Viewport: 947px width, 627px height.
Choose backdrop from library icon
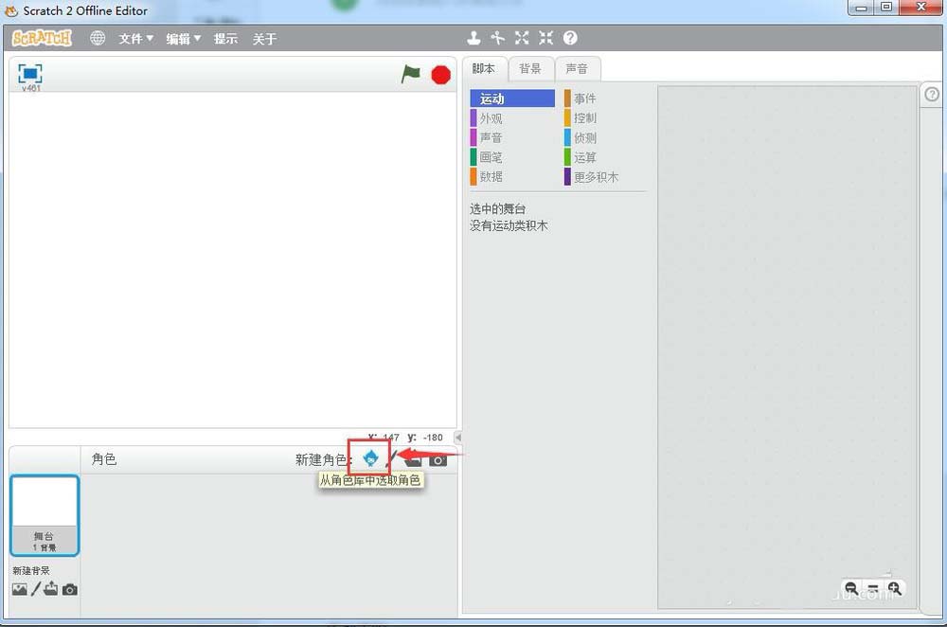19,589
